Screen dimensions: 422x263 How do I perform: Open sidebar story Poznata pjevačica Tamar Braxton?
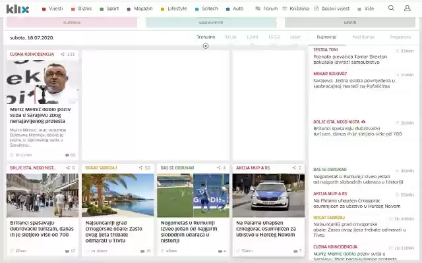pyautogui.click(x=350, y=59)
